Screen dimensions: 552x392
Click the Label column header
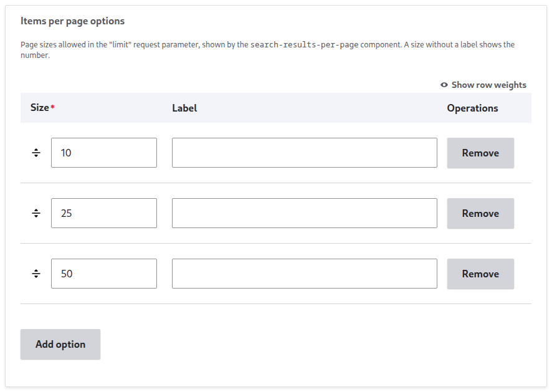coord(184,108)
